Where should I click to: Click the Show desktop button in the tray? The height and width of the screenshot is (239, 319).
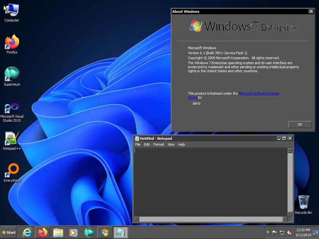click(315, 232)
